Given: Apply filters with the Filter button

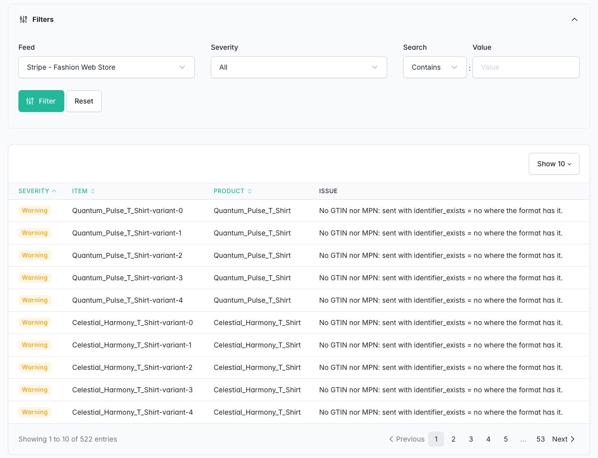Looking at the screenshot, I should (x=41, y=101).
